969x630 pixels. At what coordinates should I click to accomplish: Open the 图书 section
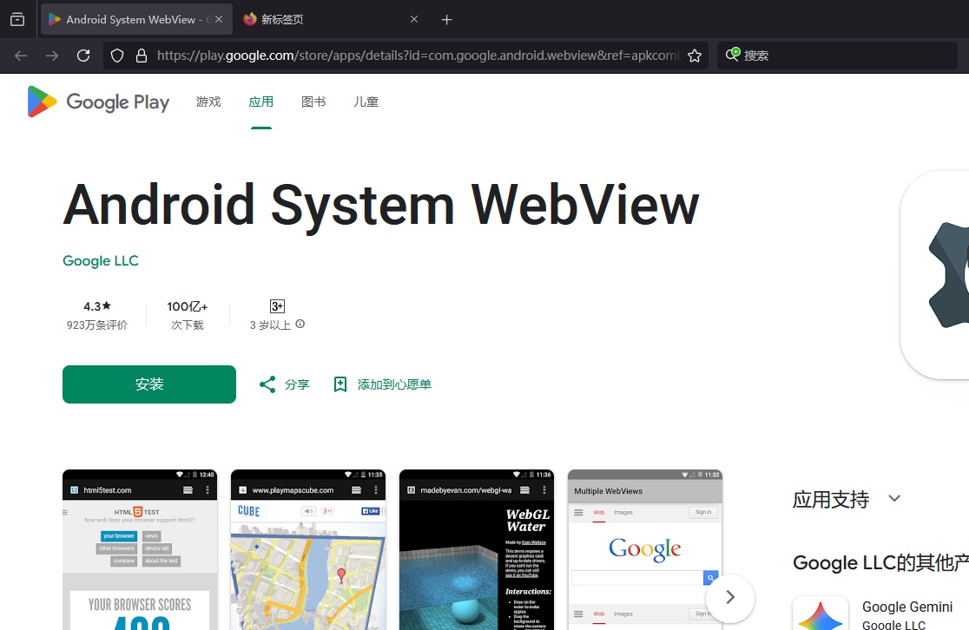[313, 102]
